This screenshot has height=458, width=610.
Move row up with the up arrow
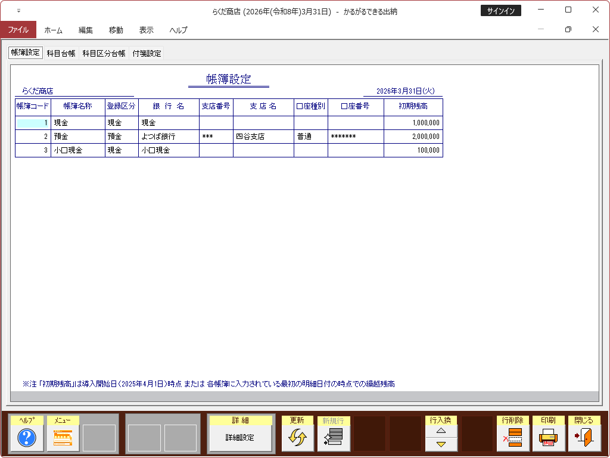click(x=441, y=431)
